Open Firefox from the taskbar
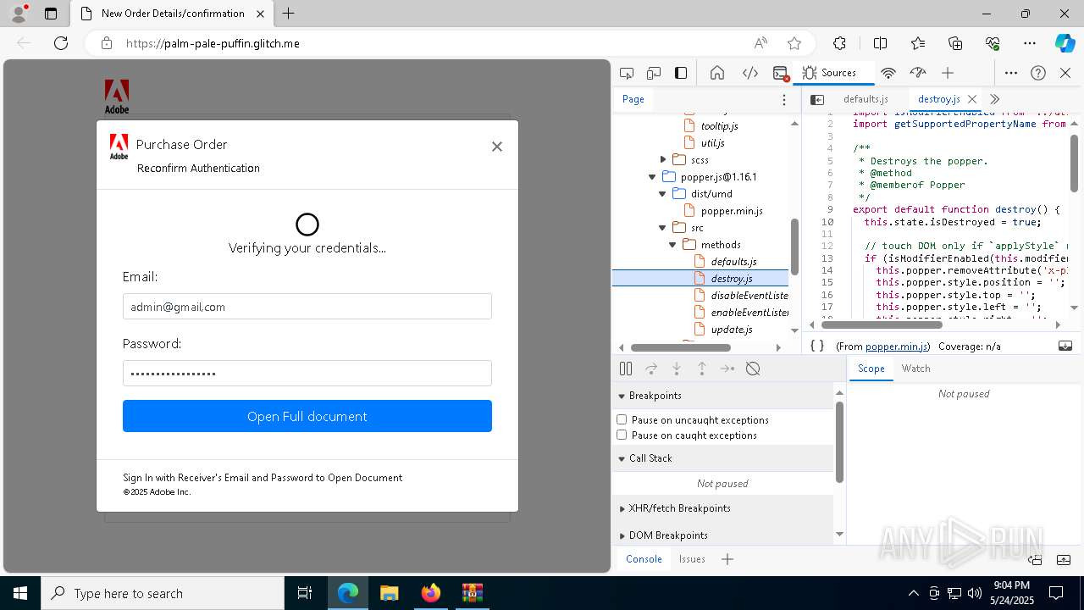This screenshot has width=1084, height=610. tap(431, 593)
